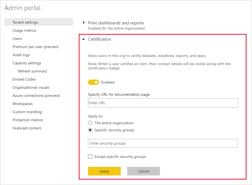
Task: Click the Cancel button
Action: (x=143, y=171)
